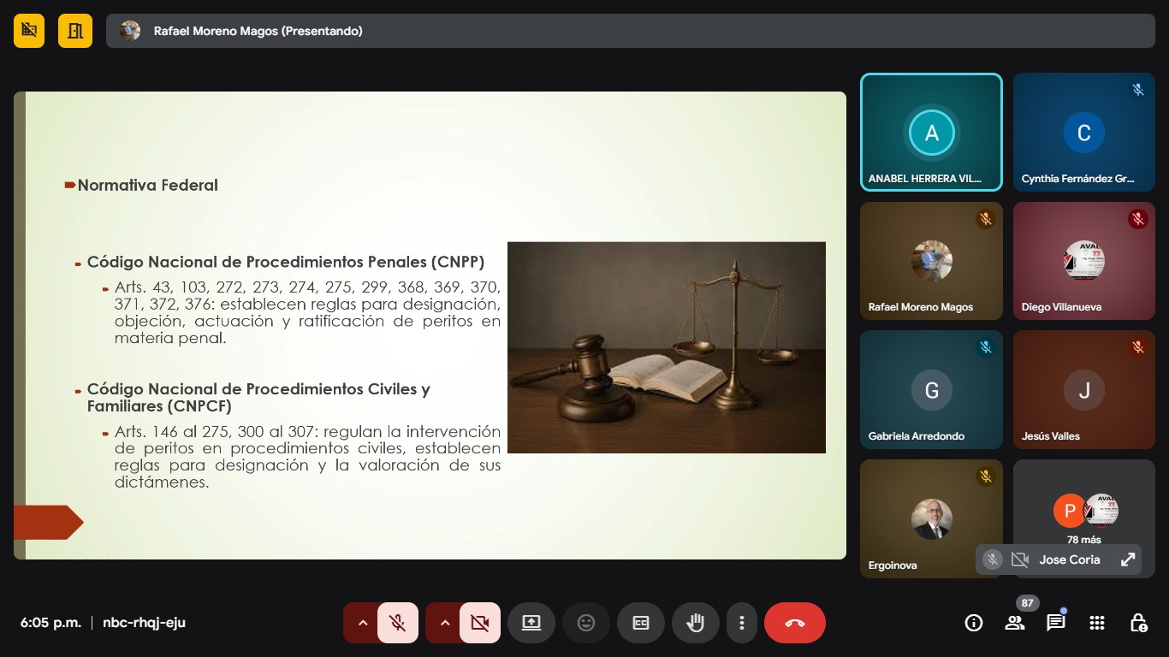1169x657 pixels.
Task: Turn on the camera button
Action: point(480,623)
